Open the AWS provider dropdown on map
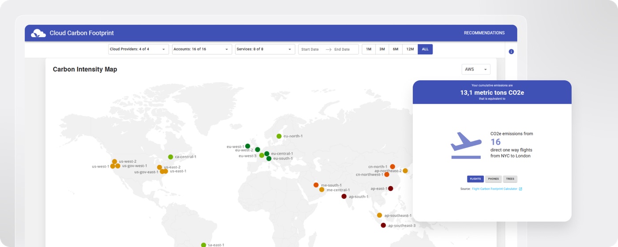Viewport: 618px width, 247px height. pyautogui.click(x=476, y=69)
